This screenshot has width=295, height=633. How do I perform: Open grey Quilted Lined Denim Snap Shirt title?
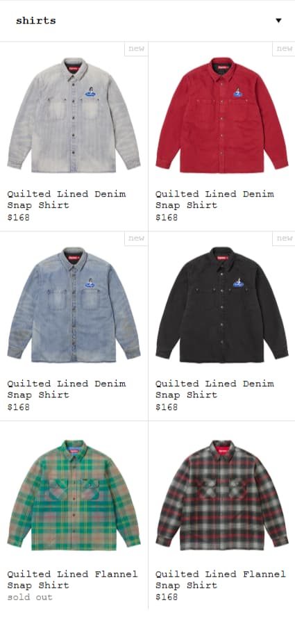click(x=67, y=199)
